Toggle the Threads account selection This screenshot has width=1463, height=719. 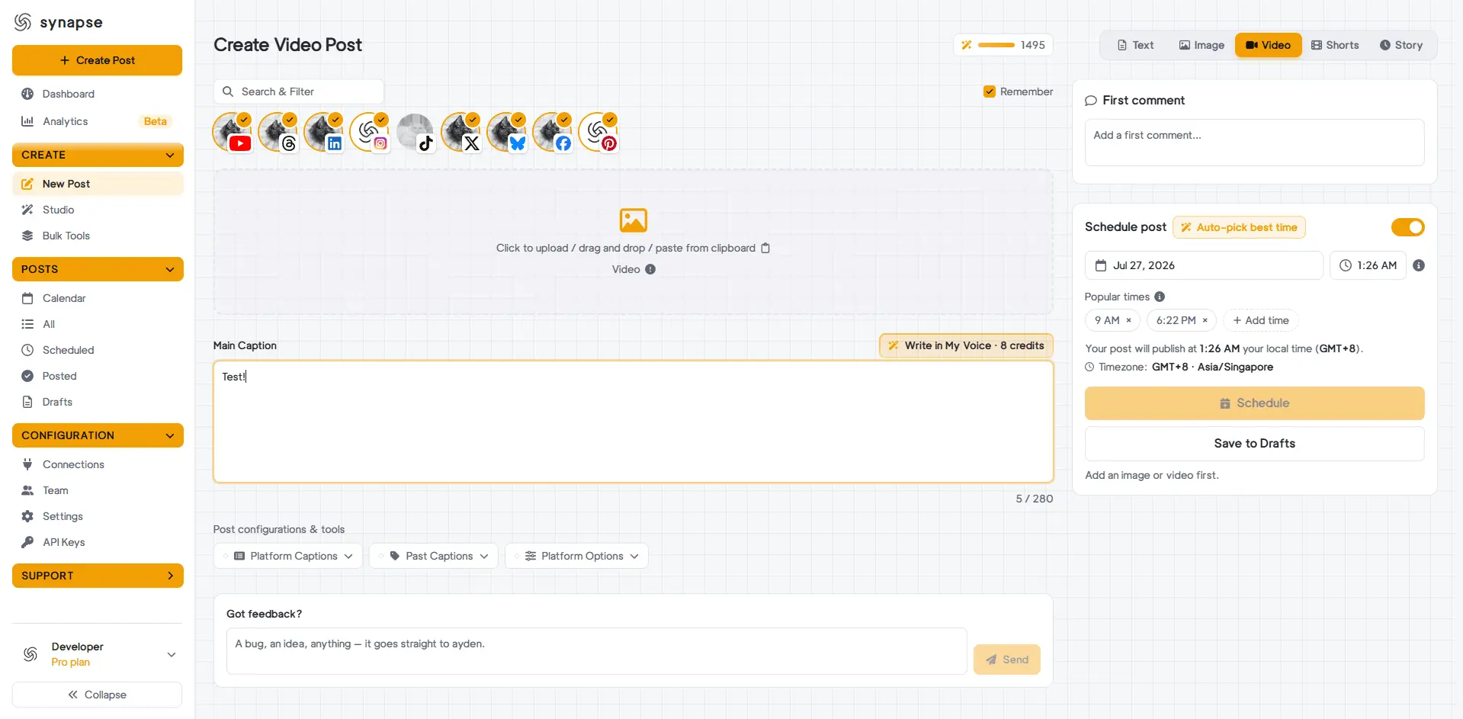[278, 132]
